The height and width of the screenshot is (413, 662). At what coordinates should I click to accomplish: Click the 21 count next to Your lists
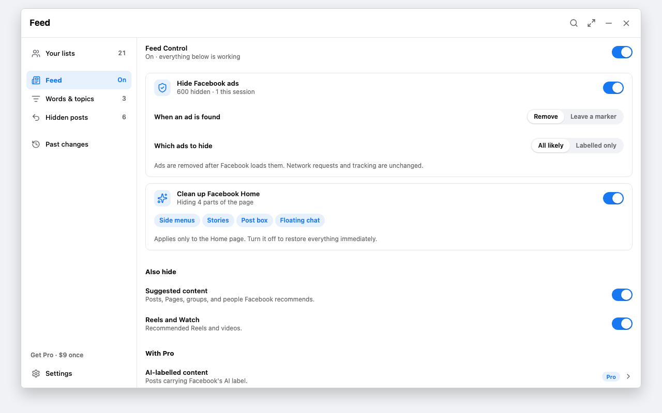(122, 53)
